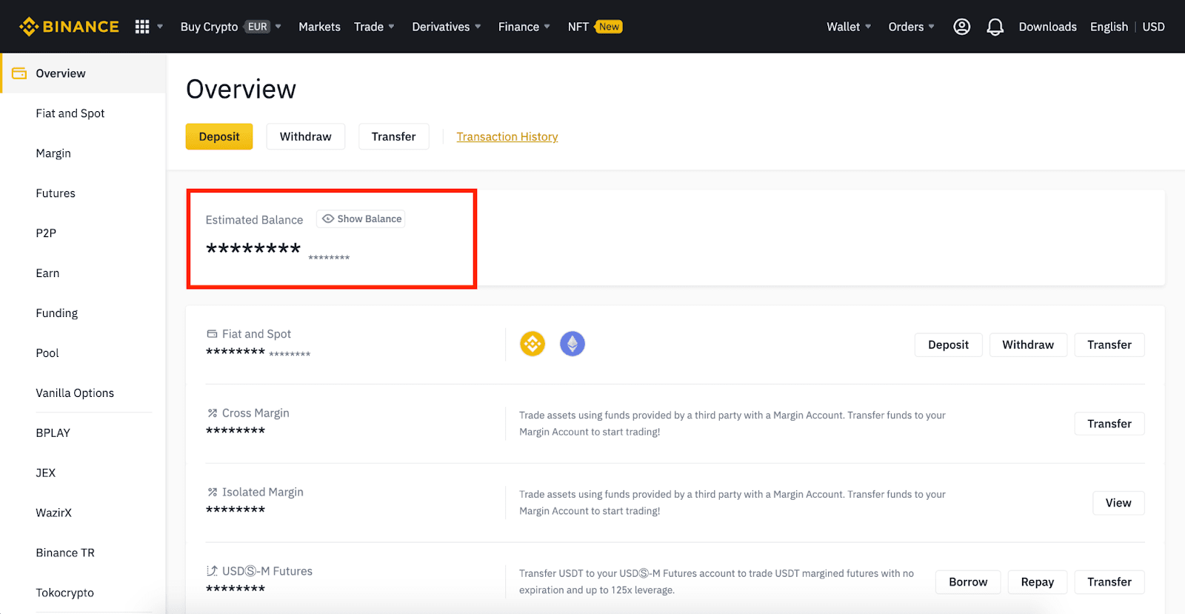Click the Cross Margin icon
Image resolution: width=1185 pixels, height=614 pixels.
tap(213, 413)
